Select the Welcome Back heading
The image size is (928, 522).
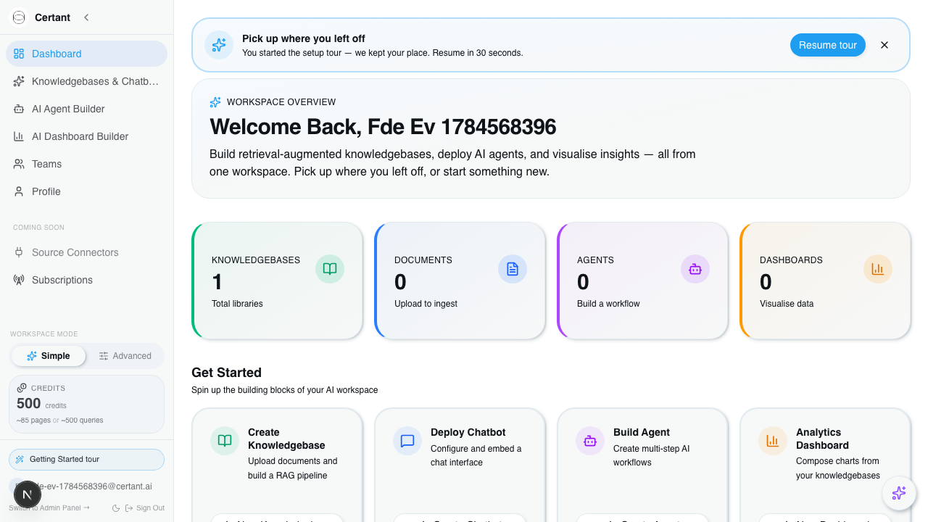click(x=383, y=127)
